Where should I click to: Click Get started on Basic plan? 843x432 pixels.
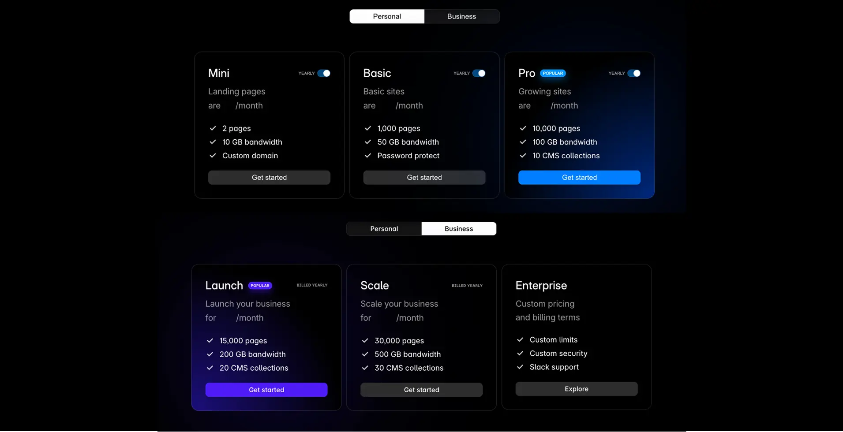point(424,178)
